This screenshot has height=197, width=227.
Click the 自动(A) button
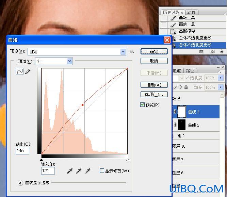(154, 85)
